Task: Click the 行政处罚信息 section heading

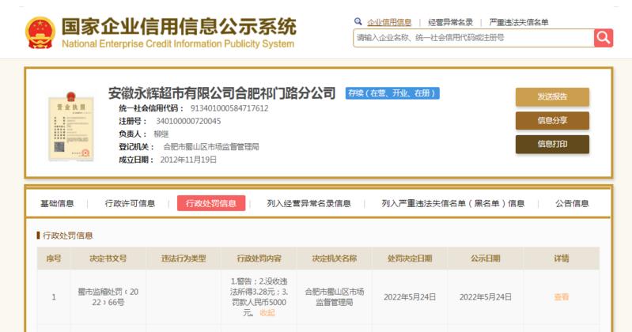Action: [68, 236]
